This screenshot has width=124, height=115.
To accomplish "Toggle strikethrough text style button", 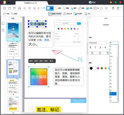I will click(x=105, y=47).
